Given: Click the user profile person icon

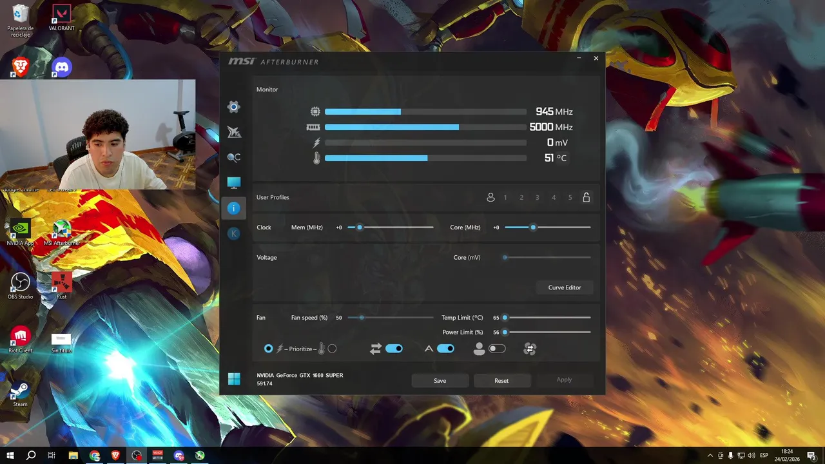Looking at the screenshot, I should [490, 197].
